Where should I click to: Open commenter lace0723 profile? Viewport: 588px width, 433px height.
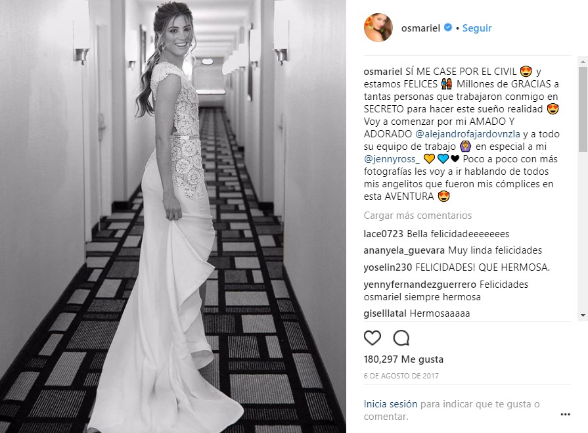point(383,234)
